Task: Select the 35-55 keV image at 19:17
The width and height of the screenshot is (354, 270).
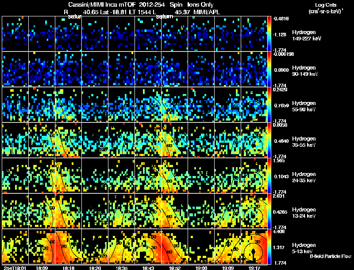Action: (254, 140)
